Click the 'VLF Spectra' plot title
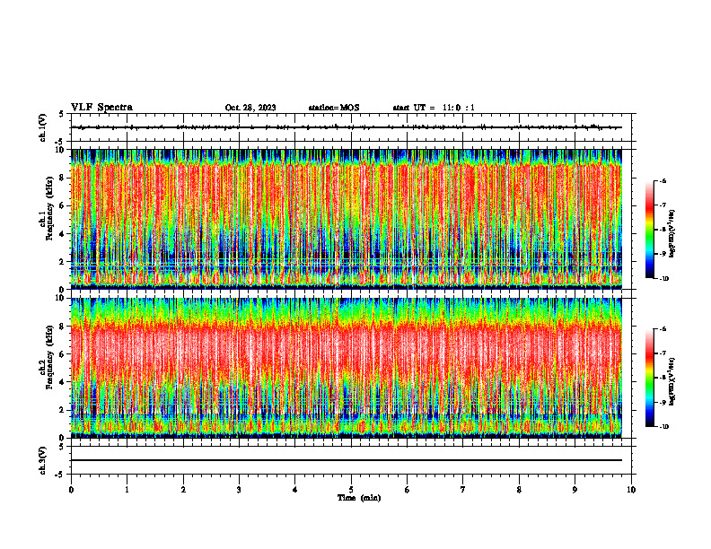 [101, 108]
